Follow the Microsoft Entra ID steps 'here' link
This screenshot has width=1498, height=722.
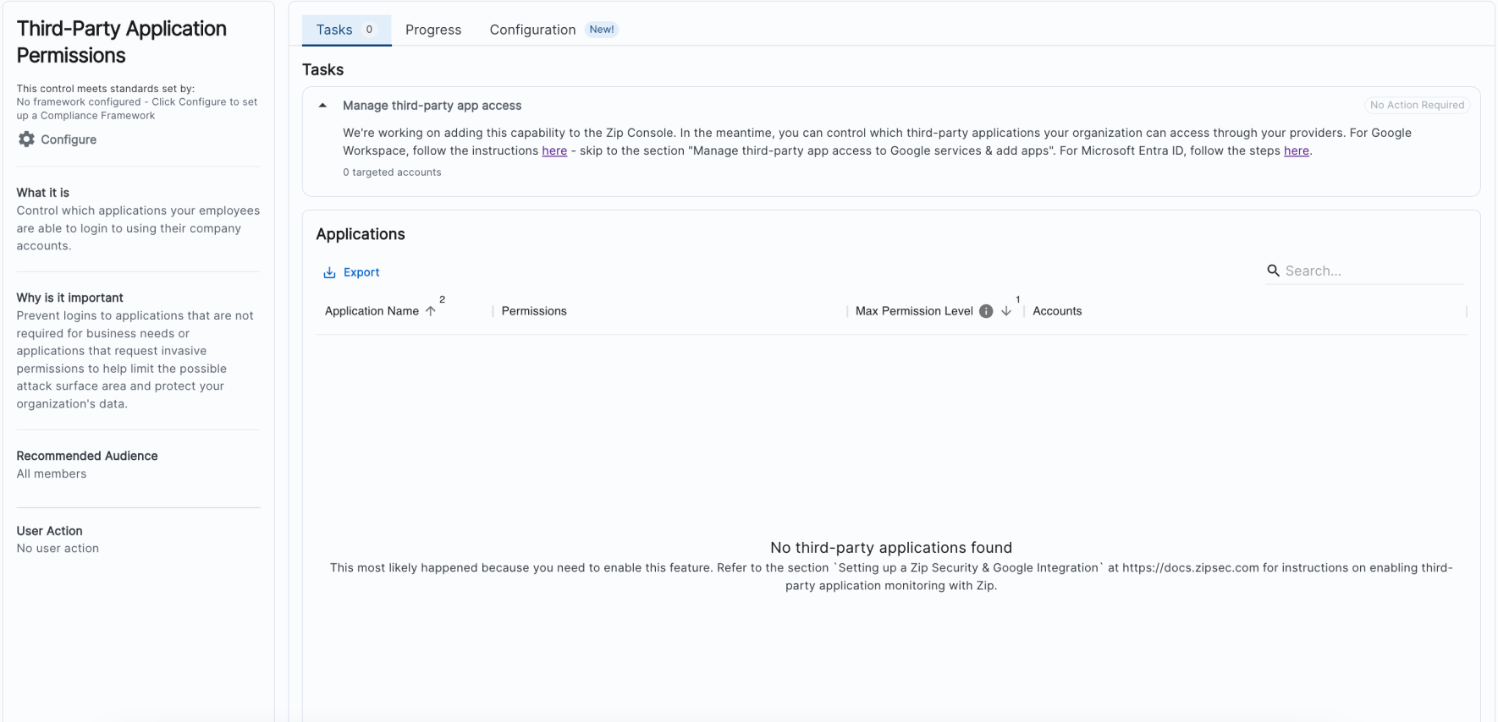(x=1296, y=150)
